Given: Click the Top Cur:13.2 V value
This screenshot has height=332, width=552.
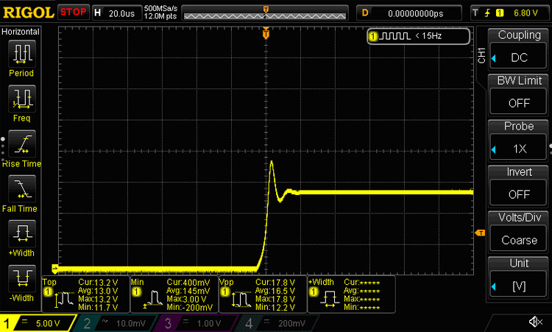Looking at the screenshot, I should tap(98, 283).
